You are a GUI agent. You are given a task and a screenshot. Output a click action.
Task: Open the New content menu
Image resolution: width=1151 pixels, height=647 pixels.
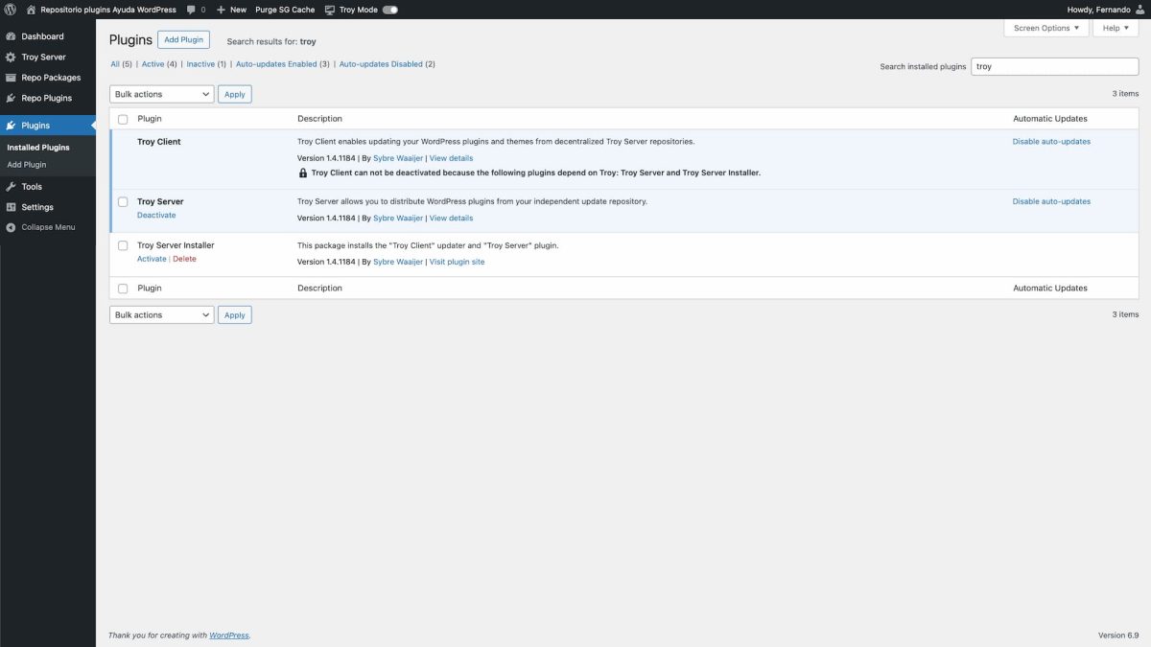[x=231, y=10]
